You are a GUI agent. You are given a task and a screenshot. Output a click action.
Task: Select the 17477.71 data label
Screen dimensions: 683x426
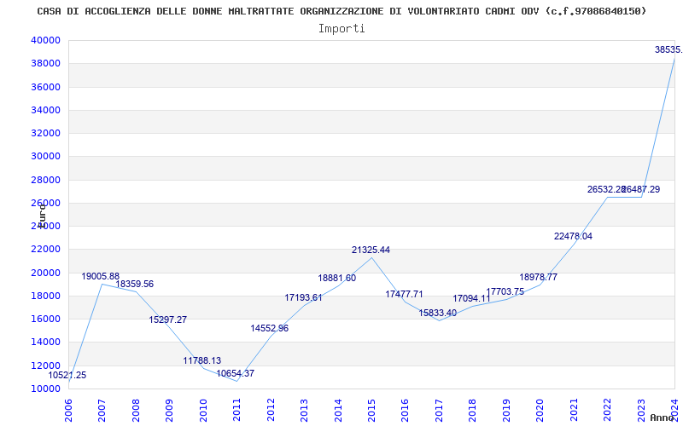tap(404, 294)
